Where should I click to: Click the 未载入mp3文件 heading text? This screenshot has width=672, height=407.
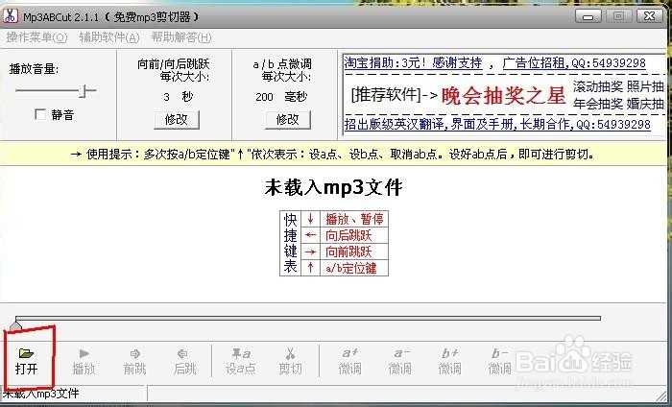[x=334, y=187]
